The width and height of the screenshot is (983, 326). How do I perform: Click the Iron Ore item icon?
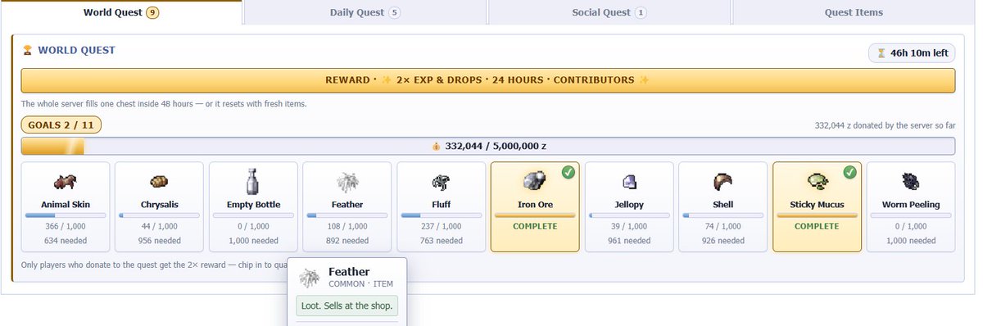[x=535, y=181]
